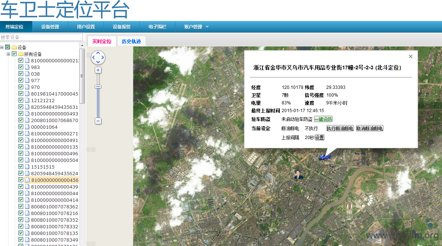Uncheck device 2008010007068670 checkbox
The height and width of the screenshot is (246, 442).
[21, 120]
